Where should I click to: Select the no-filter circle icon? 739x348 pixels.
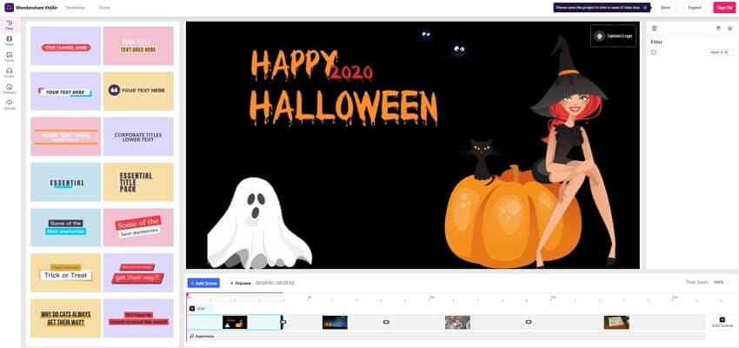tap(654, 52)
